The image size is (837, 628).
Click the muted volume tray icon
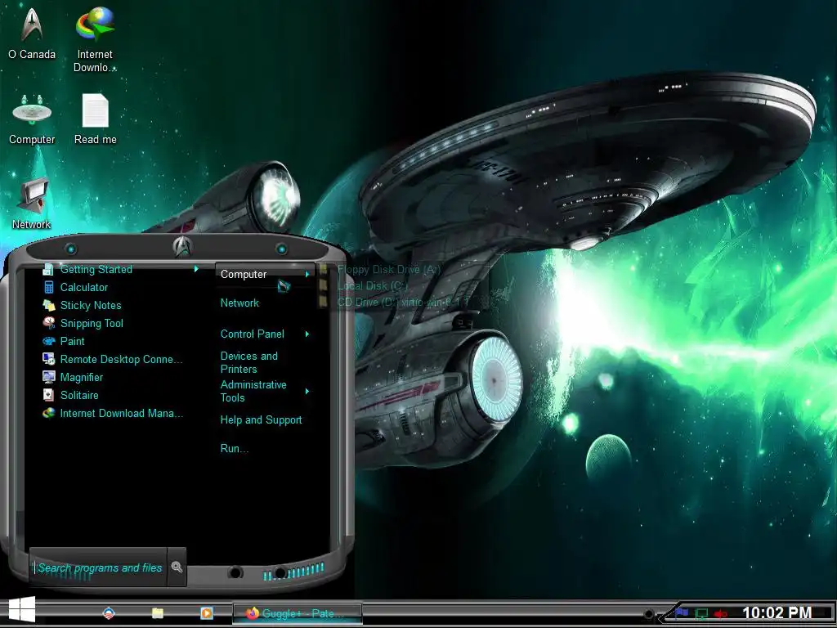(720, 614)
